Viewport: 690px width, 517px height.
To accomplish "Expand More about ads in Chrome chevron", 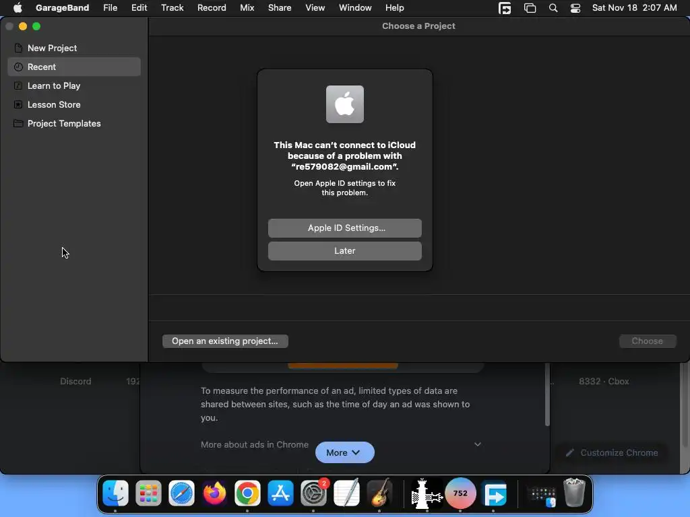I will (478, 444).
